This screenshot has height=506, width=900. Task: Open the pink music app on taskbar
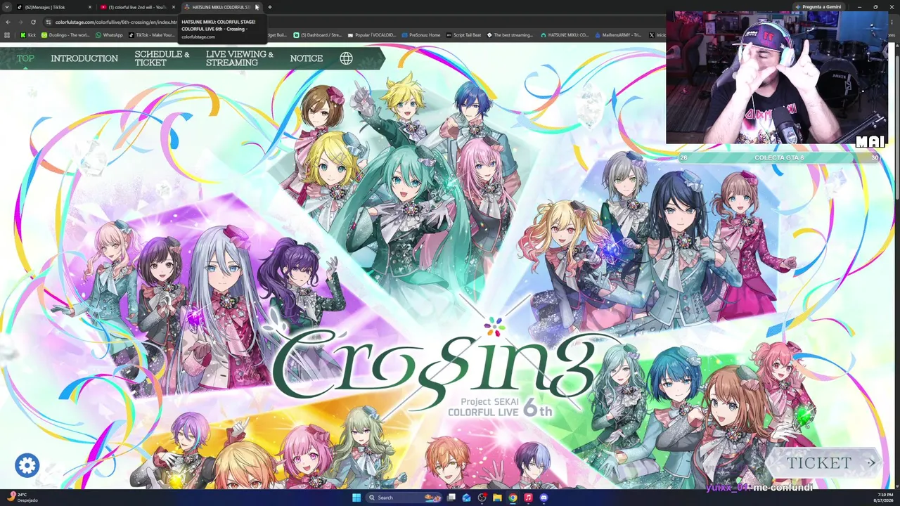coord(528,498)
